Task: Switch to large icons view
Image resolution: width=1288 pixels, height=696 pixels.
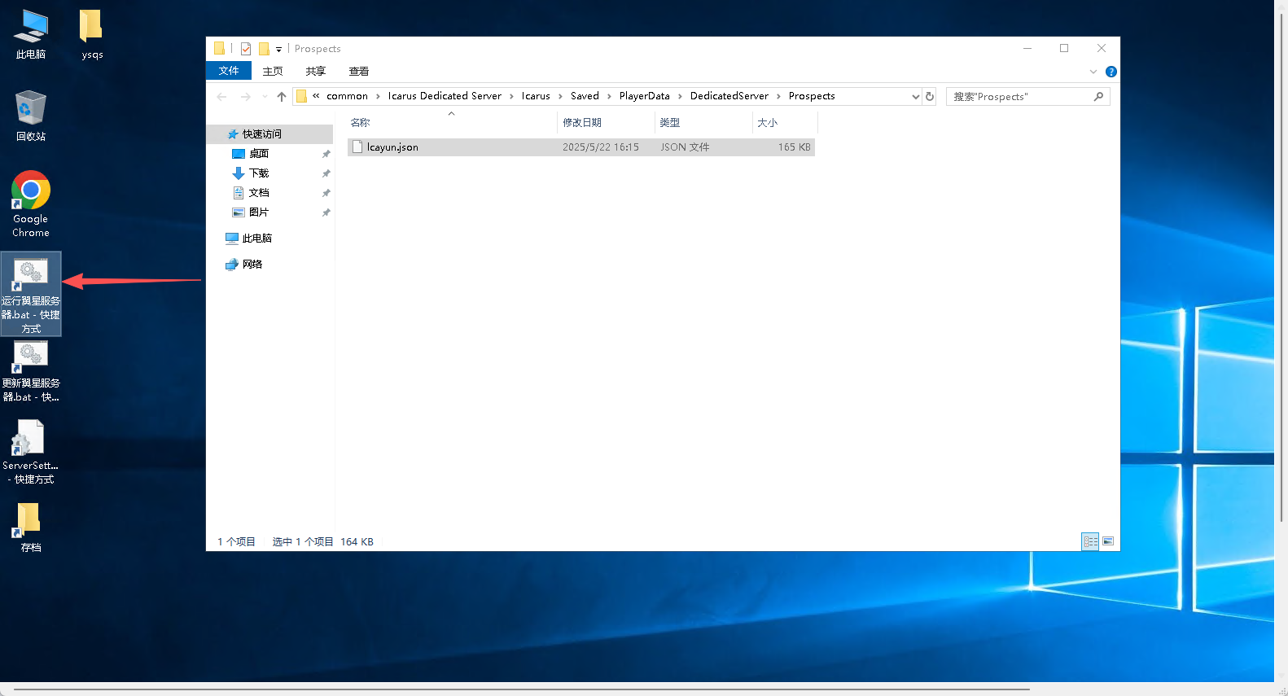Action: pyautogui.click(x=1108, y=541)
